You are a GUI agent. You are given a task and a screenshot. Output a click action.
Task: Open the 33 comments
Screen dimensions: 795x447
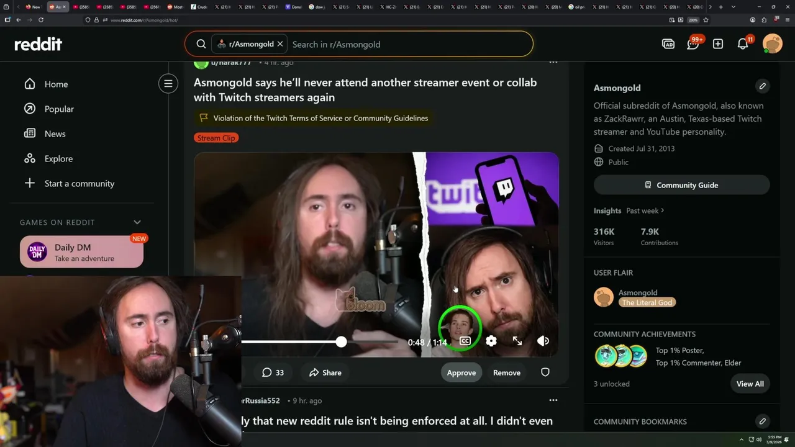click(x=273, y=372)
